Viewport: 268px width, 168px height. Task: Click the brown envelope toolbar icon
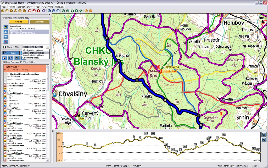(x=20, y=11)
